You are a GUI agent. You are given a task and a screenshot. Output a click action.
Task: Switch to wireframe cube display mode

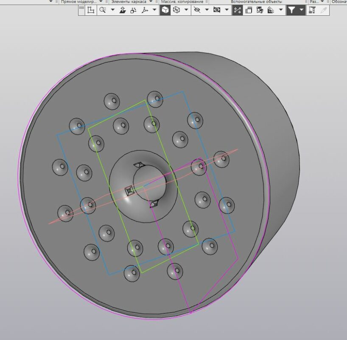[x=176, y=10]
